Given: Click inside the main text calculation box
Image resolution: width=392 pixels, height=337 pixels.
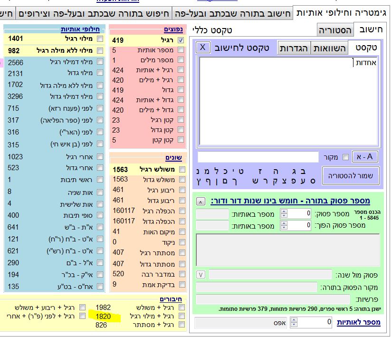Looking at the screenshot, I should tap(290, 100).
